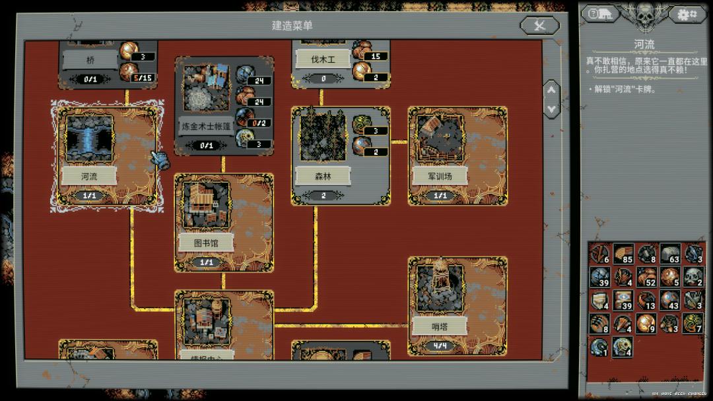Choose the 森林 forest building card
Viewport: 713px width, 401px height.
pyautogui.click(x=341, y=156)
